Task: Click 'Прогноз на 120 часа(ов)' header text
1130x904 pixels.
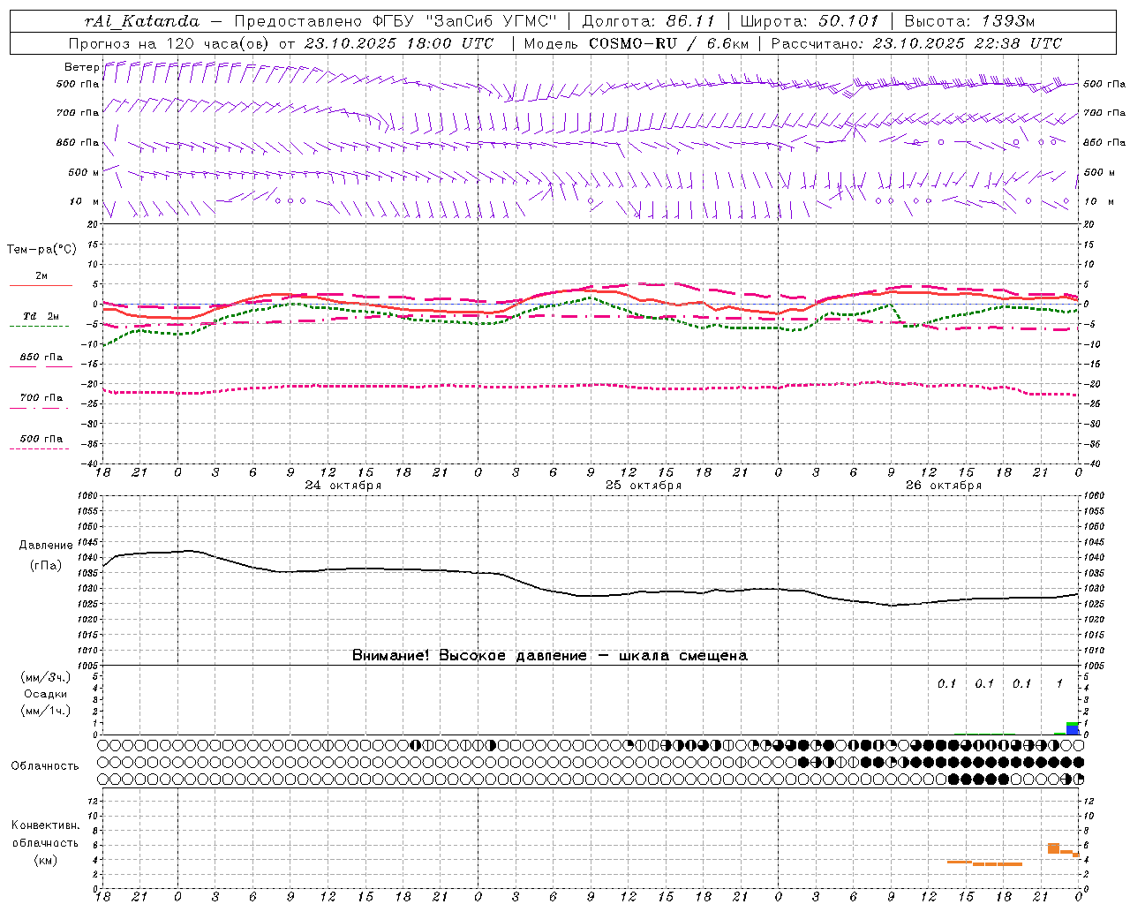Action: pos(169,43)
